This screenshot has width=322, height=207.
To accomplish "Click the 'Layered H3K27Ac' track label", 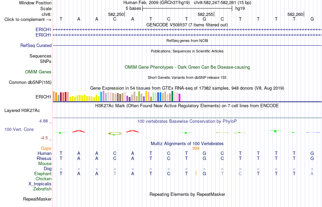I will click(x=22, y=111).
